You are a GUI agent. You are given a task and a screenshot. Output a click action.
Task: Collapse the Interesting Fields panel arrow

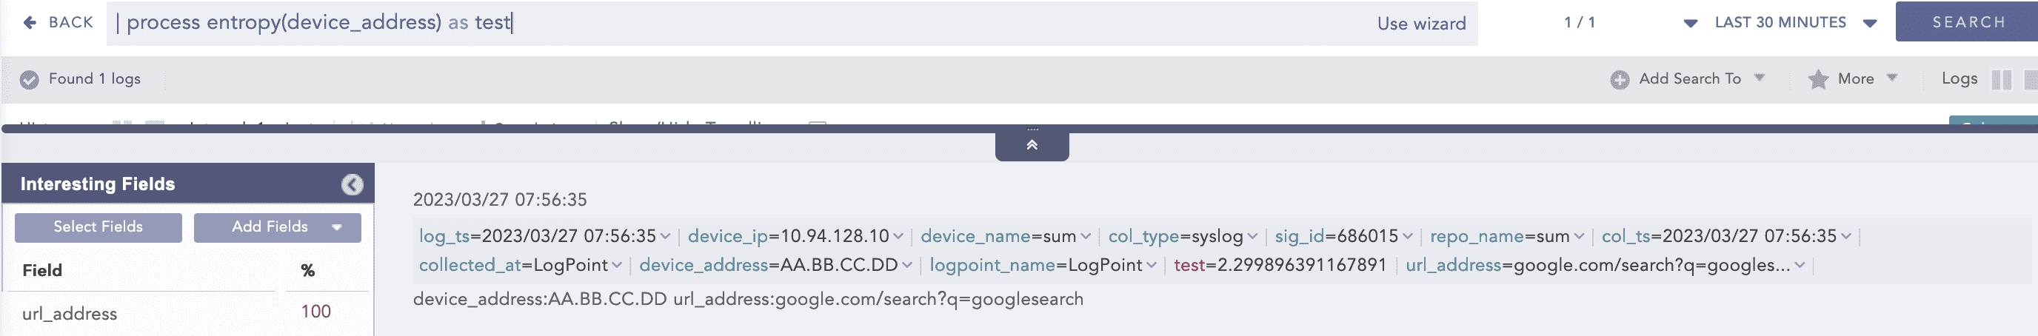(x=352, y=185)
